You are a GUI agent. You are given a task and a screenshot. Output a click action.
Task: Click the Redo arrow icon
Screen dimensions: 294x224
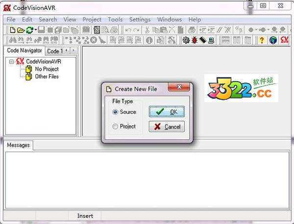tap(136, 30)
